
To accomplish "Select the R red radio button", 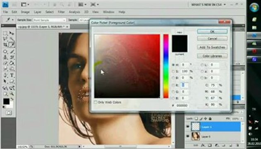I will 173,85.
